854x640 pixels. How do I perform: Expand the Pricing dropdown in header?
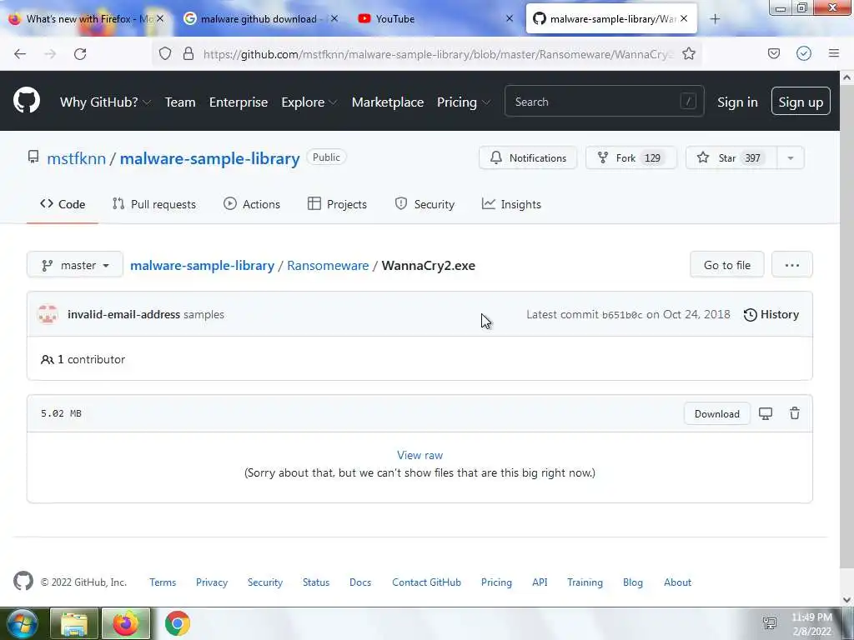[464, 102]
